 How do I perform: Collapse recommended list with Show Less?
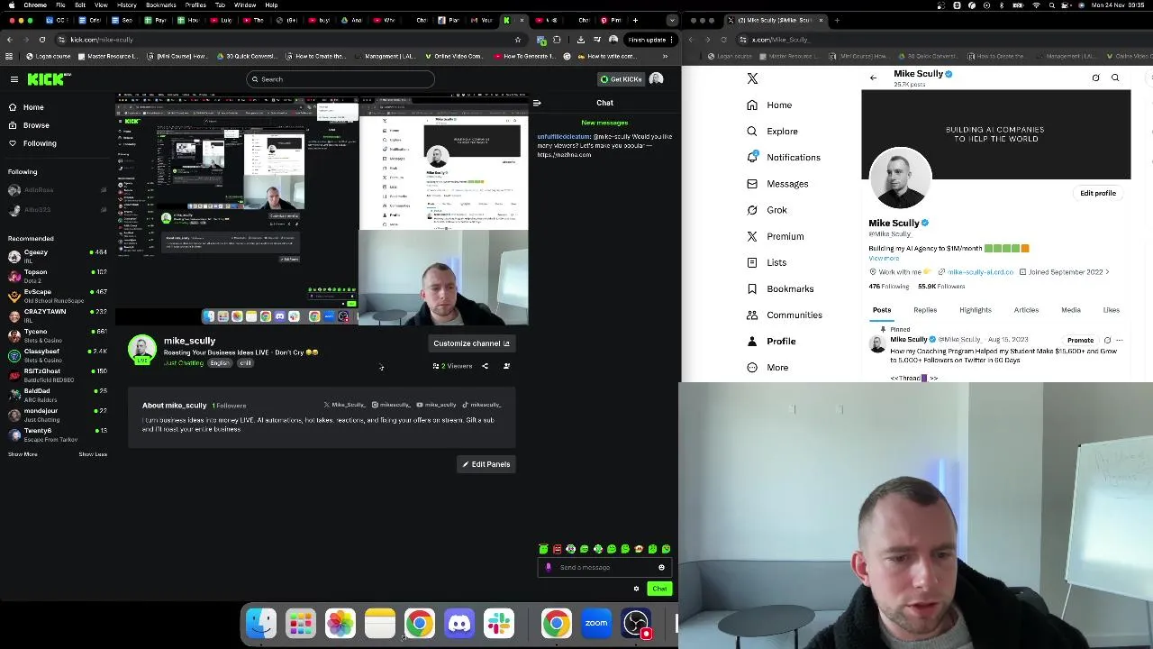(93, 454)
